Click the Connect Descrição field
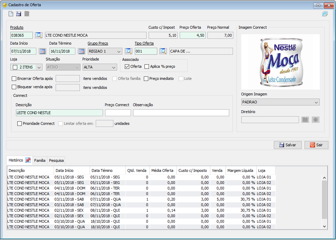Image resolution: width=336 pixels, height=240 pixels. click(x=59, y=113)
